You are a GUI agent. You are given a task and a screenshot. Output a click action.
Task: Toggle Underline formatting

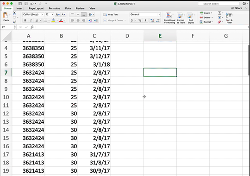pyautogui.click(x=37, y=20)
